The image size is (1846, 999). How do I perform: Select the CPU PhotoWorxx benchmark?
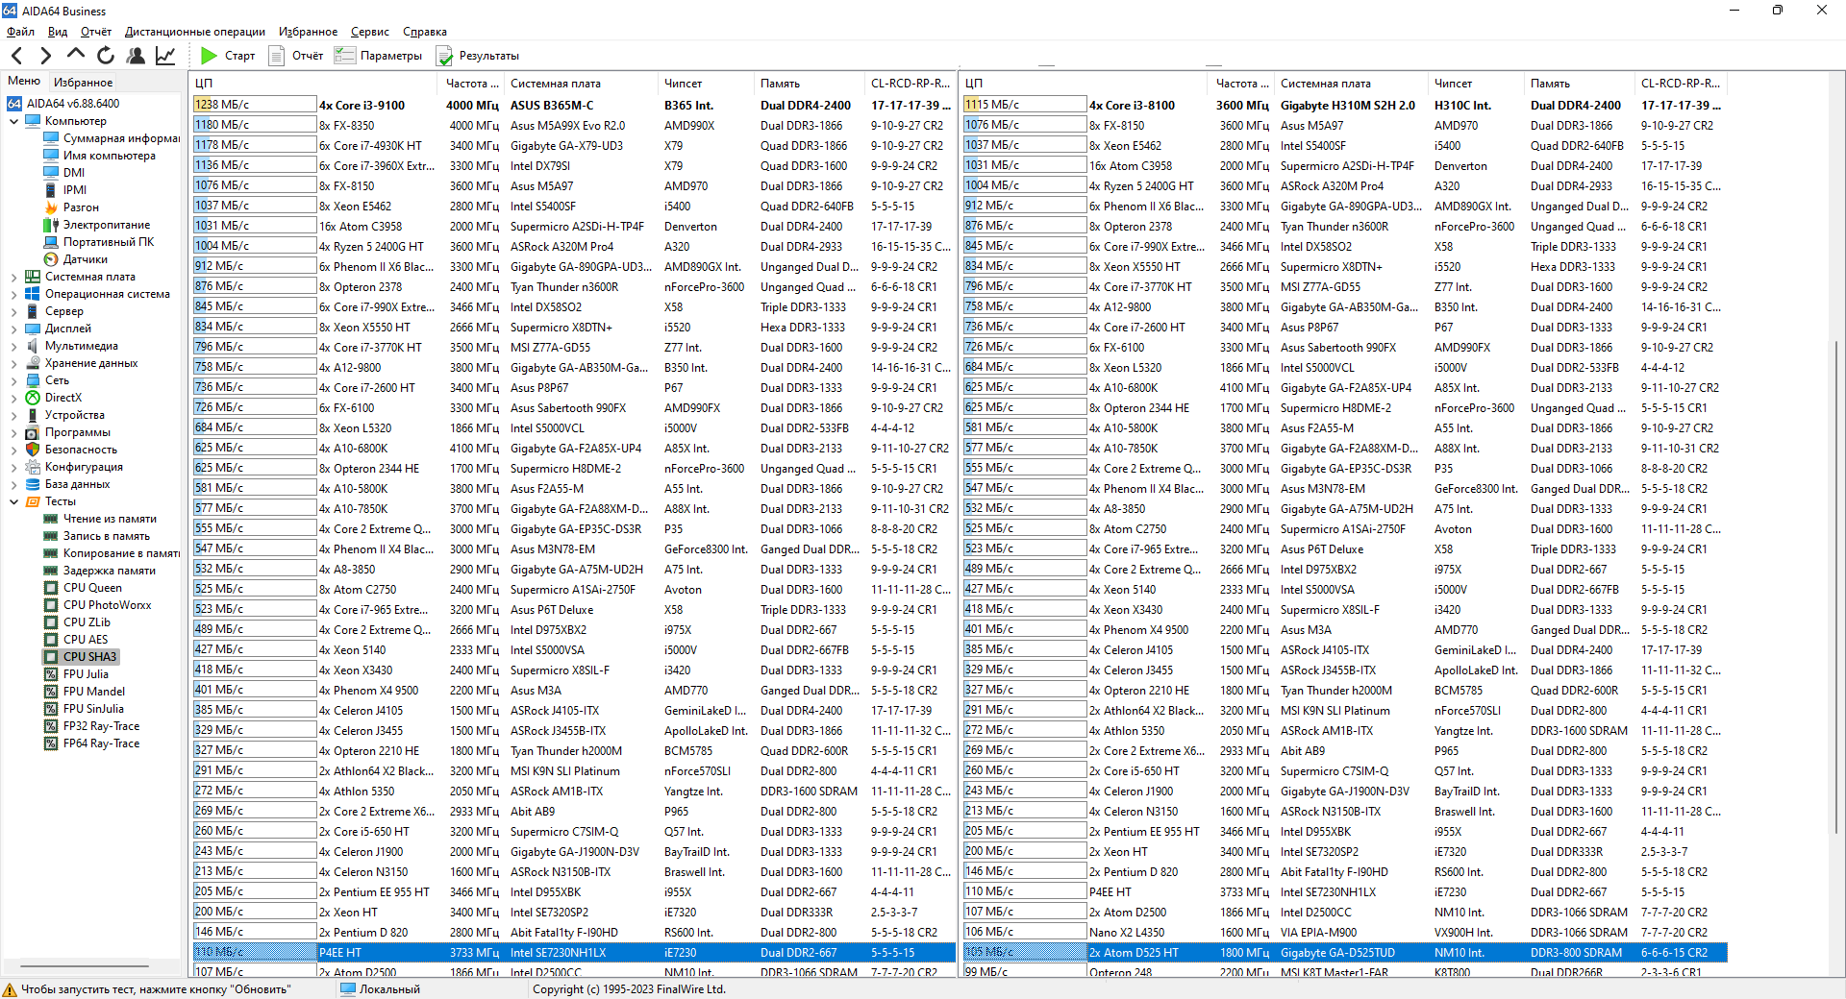98,605
